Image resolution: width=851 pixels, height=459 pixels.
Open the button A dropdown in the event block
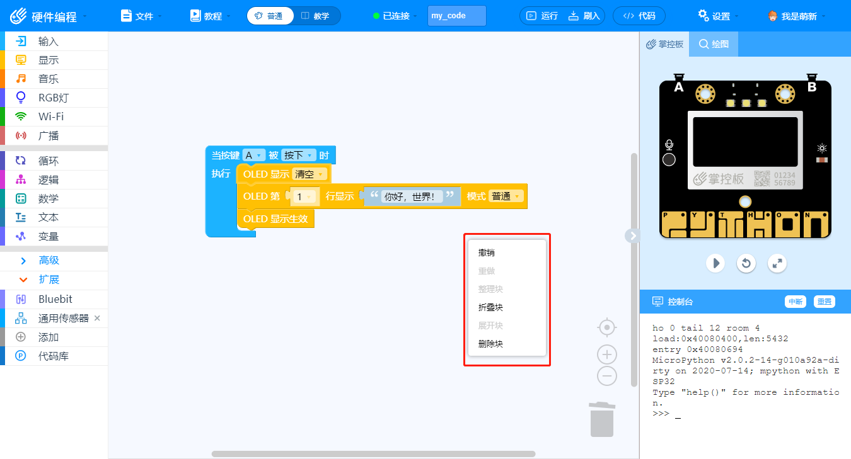pos(255,155)
